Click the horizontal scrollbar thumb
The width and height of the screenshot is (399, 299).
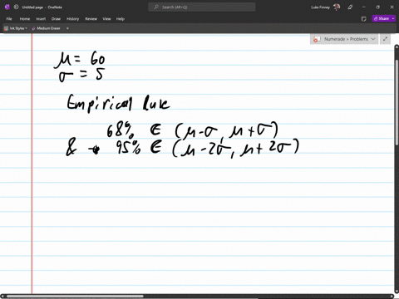click(75, 297)
